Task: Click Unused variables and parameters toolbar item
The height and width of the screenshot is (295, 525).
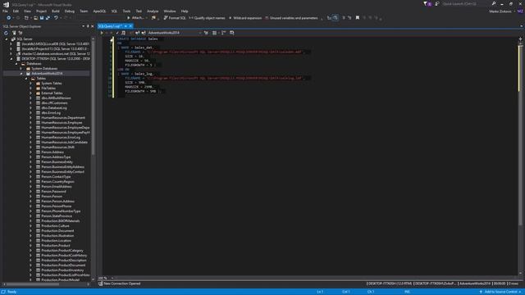Action: [x=291, y=18]
